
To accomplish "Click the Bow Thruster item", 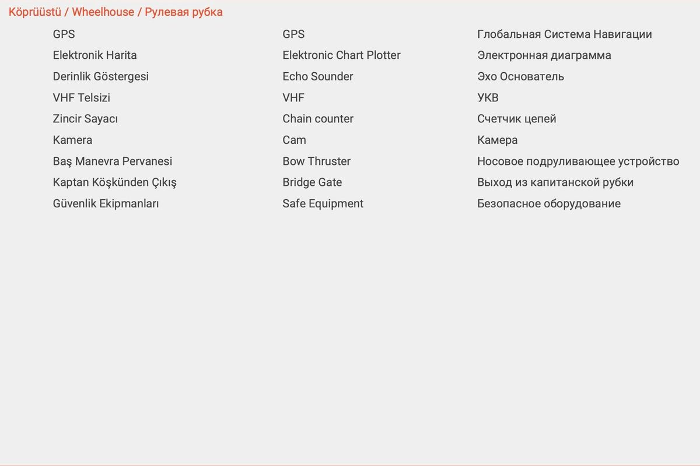I will coord(316,161).
